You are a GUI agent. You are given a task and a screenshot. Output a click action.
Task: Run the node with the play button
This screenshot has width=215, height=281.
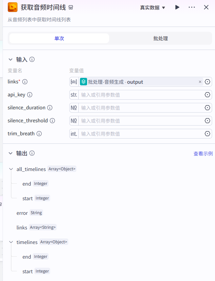point(177,7)
